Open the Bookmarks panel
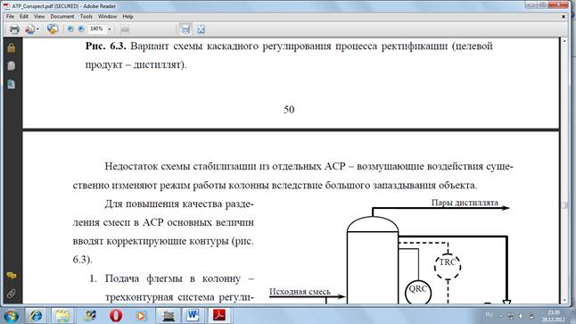Image resolution: width=576 pixels, height=324 pixels. click(11, 84)
